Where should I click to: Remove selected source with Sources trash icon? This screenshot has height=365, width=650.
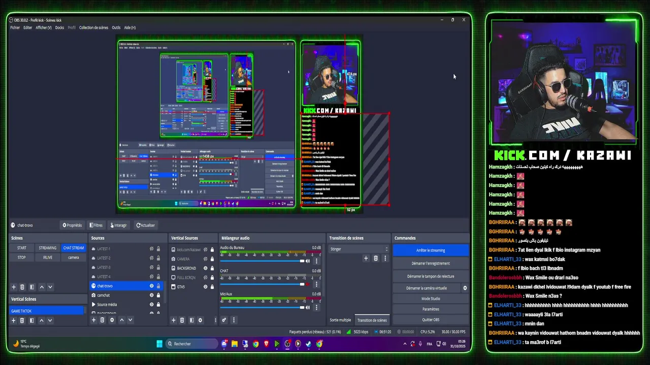point(102,320)
